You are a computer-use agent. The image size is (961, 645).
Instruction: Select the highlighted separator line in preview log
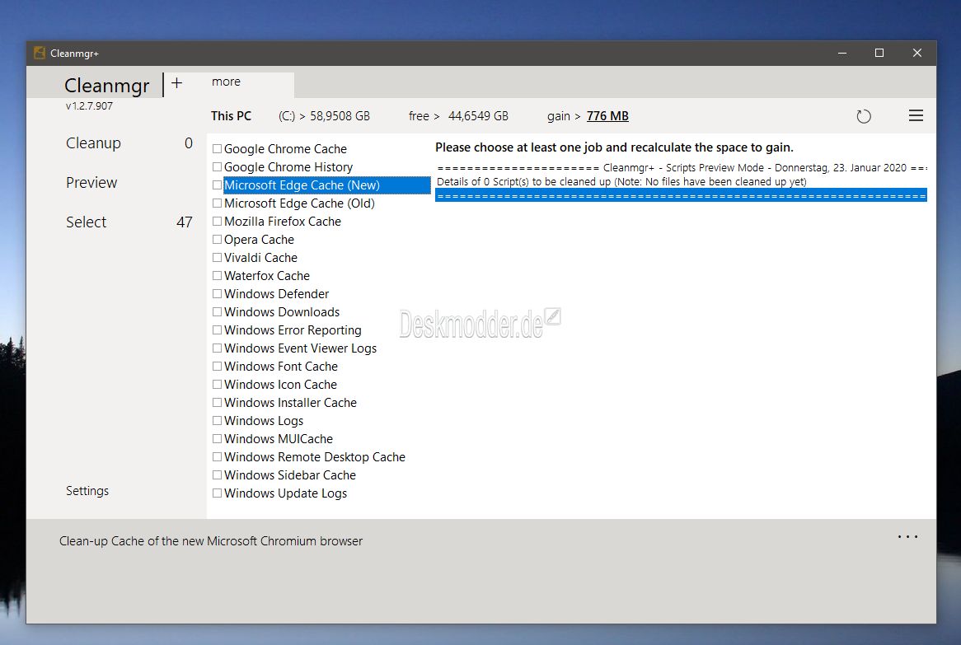[x=681, y=195]
